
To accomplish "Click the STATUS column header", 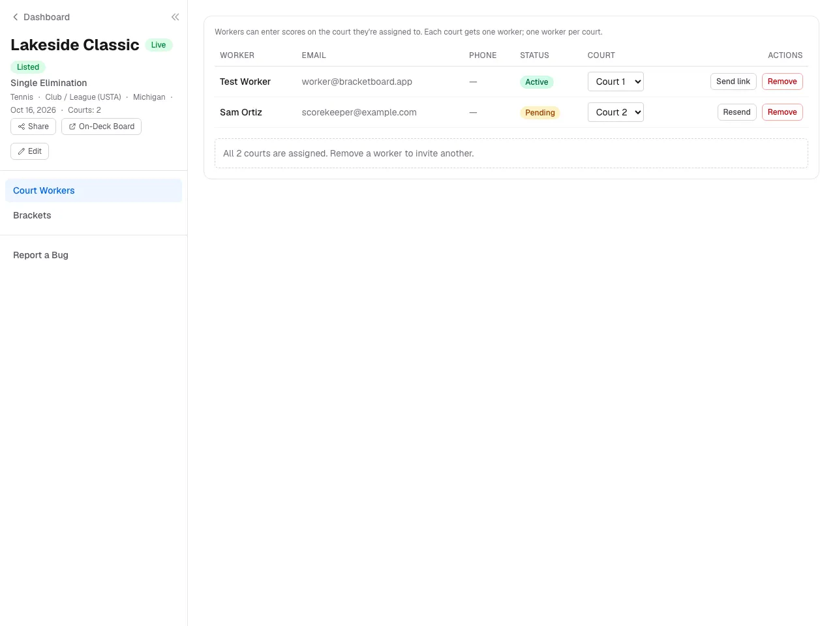I will pyautogui.click(x=534, y=55).
